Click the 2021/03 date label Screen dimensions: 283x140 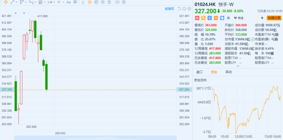click(60, 133)
